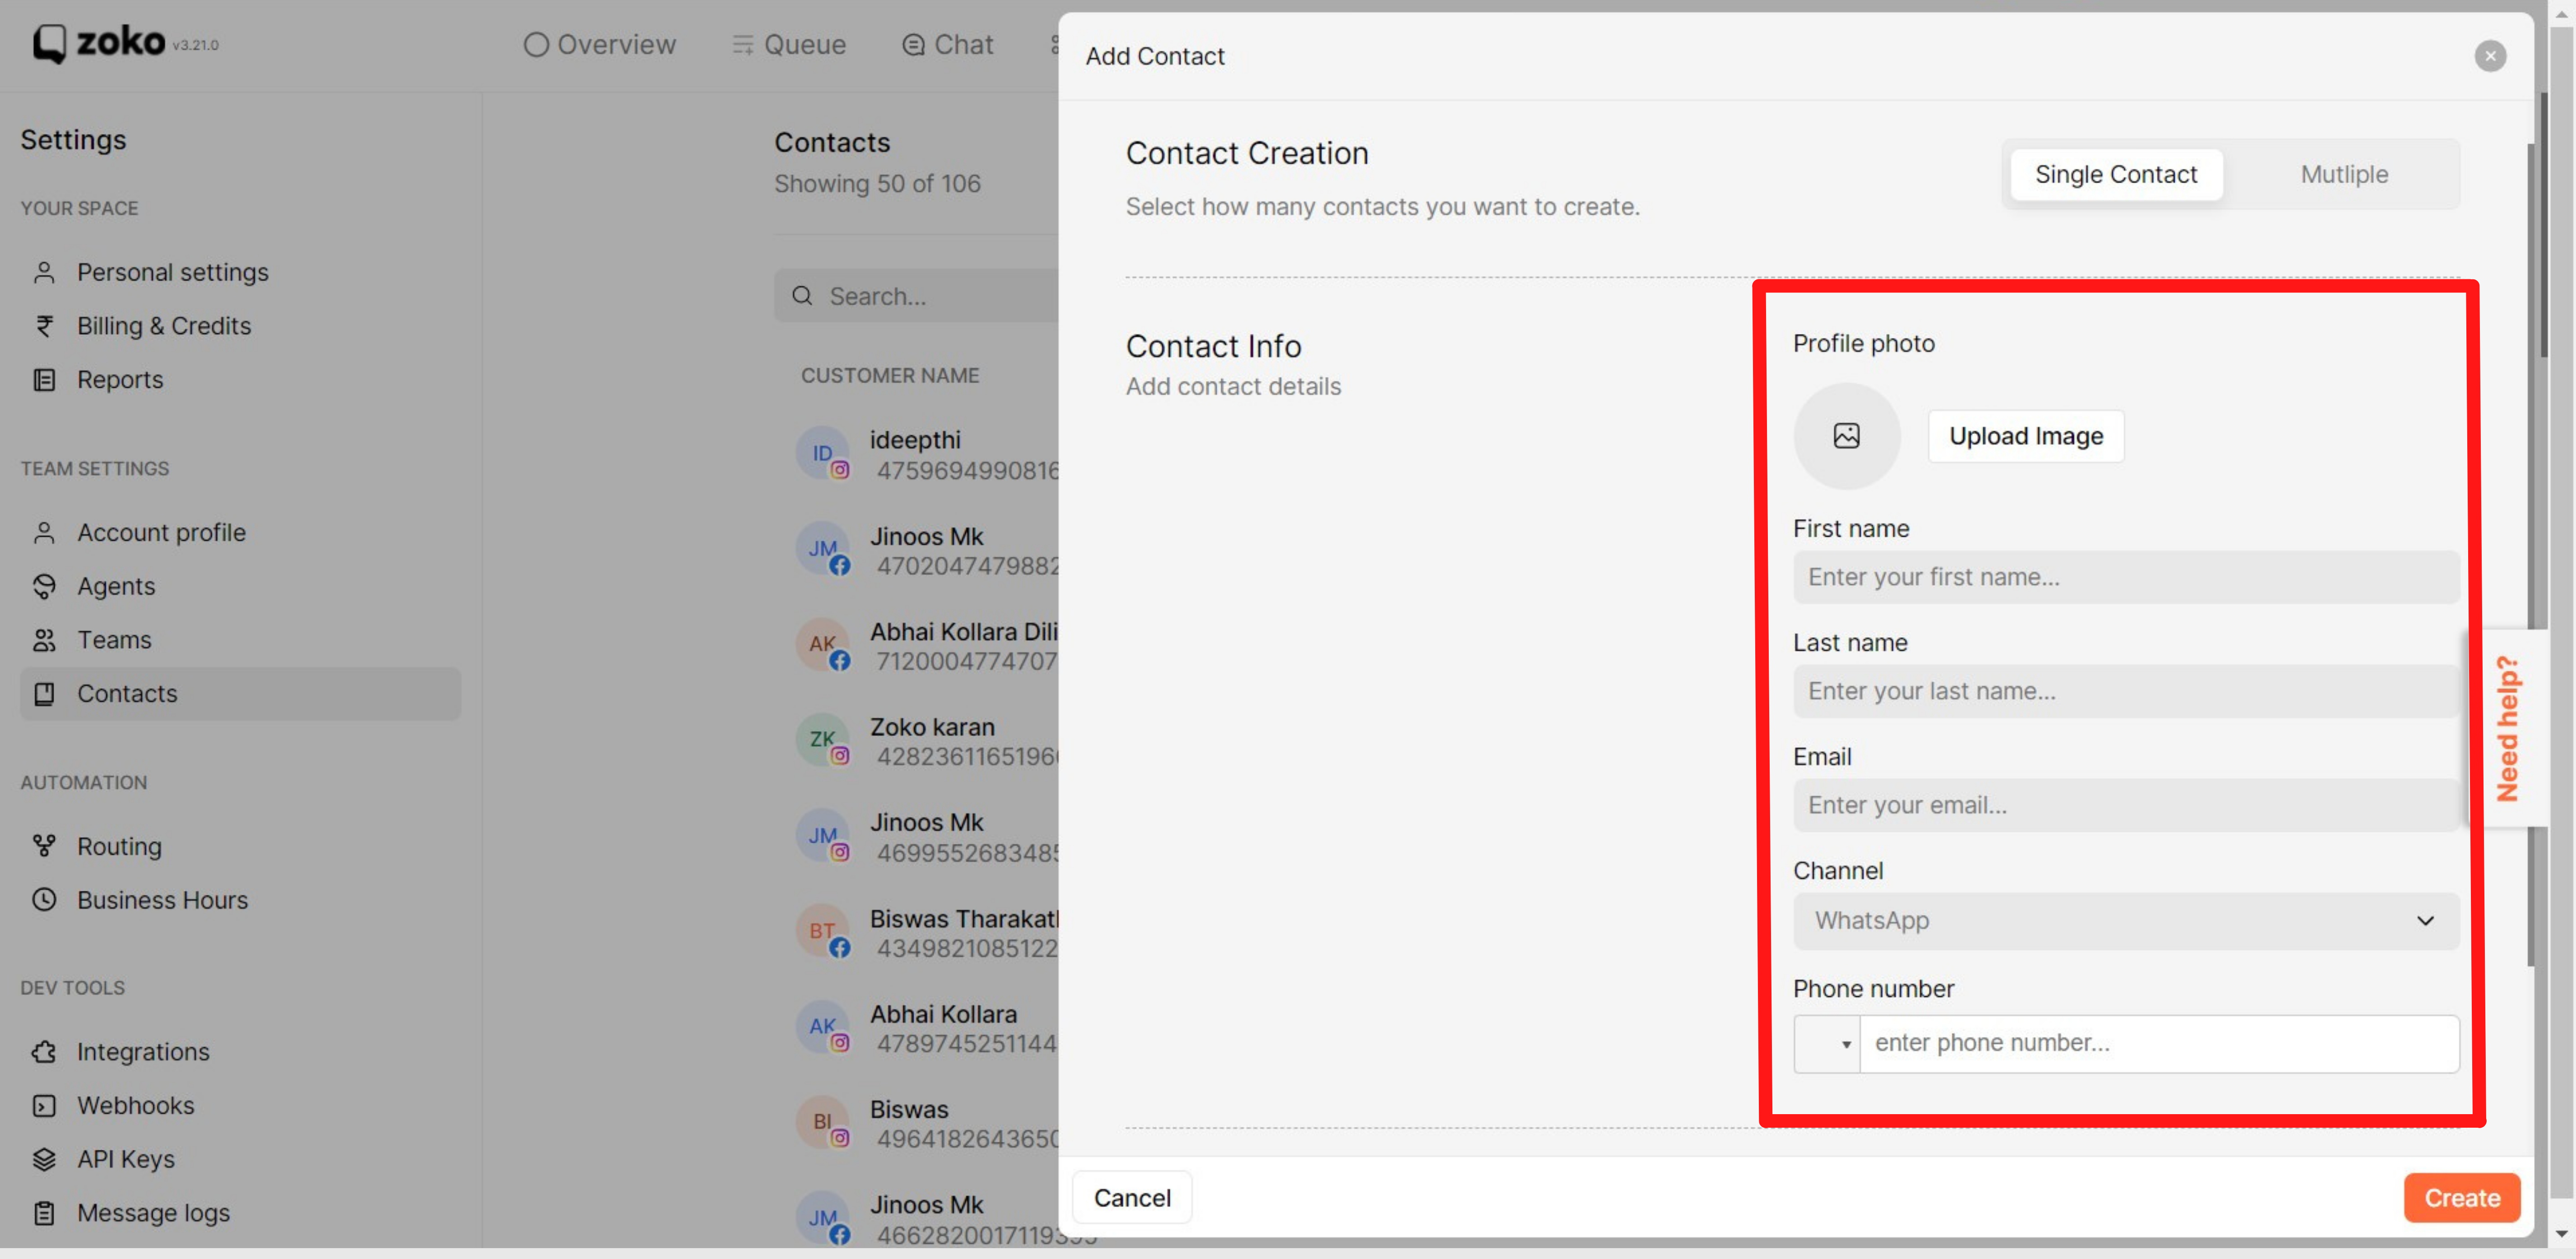Click the Zoko karan contact name
2576x1259 pixels.
point(932,727)
